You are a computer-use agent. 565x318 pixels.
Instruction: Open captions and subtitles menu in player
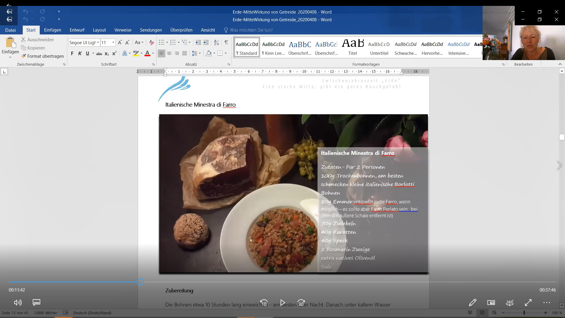pos(36,302)
